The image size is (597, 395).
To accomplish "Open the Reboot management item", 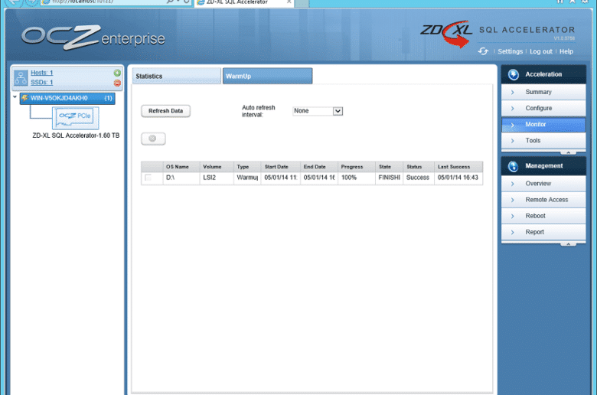I will [x=543, y=216].
